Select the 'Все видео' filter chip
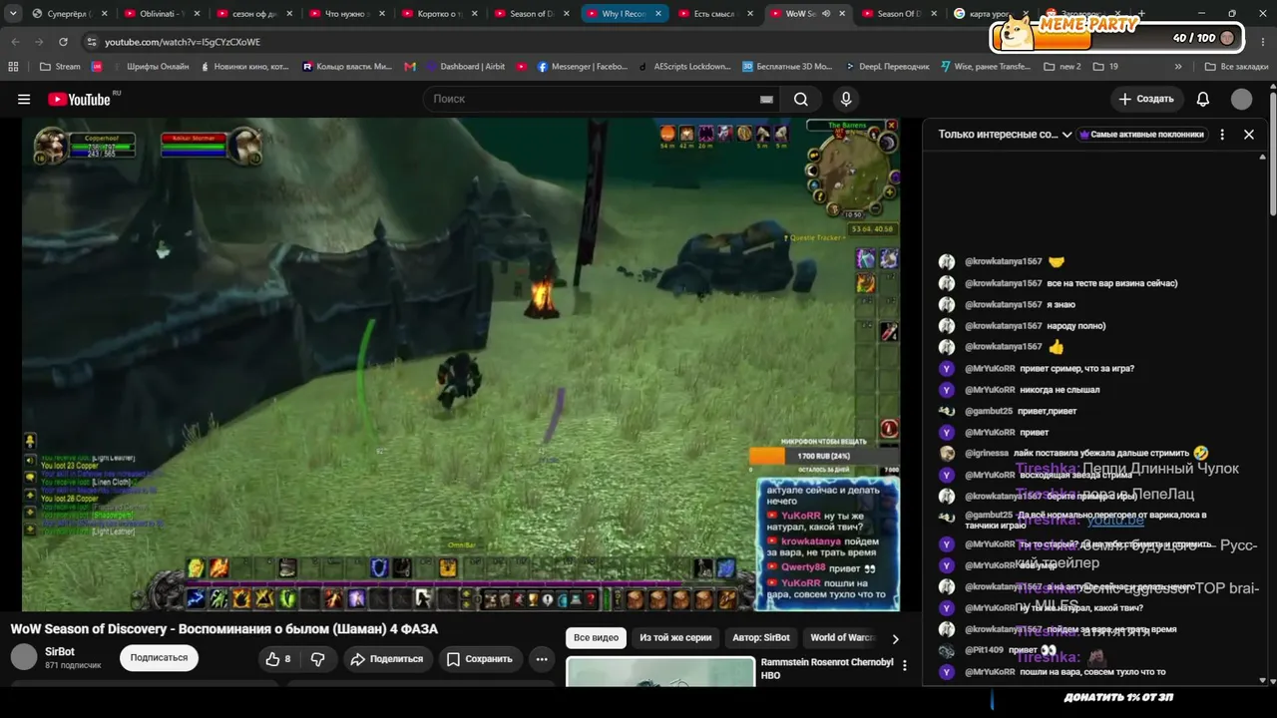The image size is (1277, 718). 596,638
